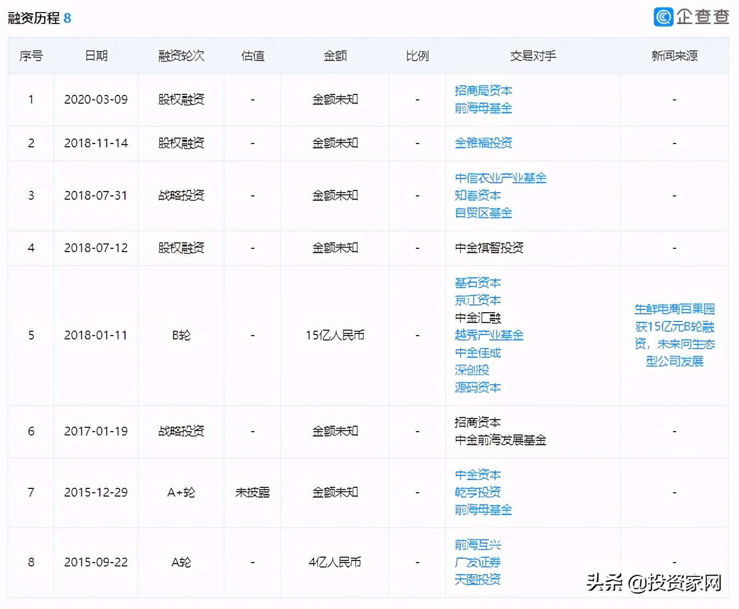Click the 全雅福投资 link

[x=482, y=143]
